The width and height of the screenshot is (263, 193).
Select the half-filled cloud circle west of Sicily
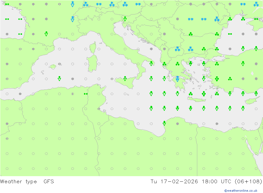(x=112, y=79)
